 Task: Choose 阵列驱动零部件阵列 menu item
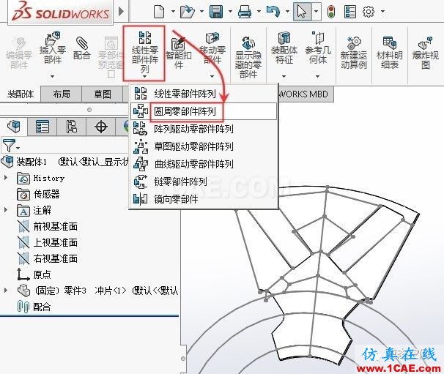(203, 129)
